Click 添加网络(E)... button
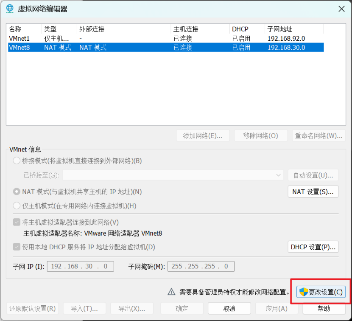 tap(203, 135)
